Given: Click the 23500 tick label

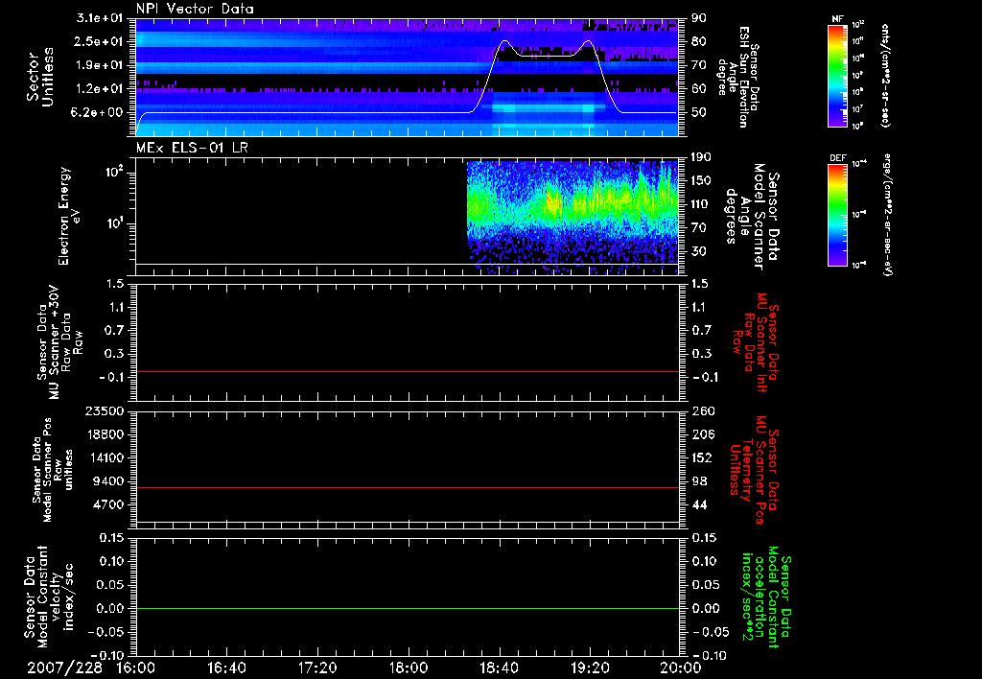Looking at the screenshot, I should pyautogui.click(x=103, y=410).
